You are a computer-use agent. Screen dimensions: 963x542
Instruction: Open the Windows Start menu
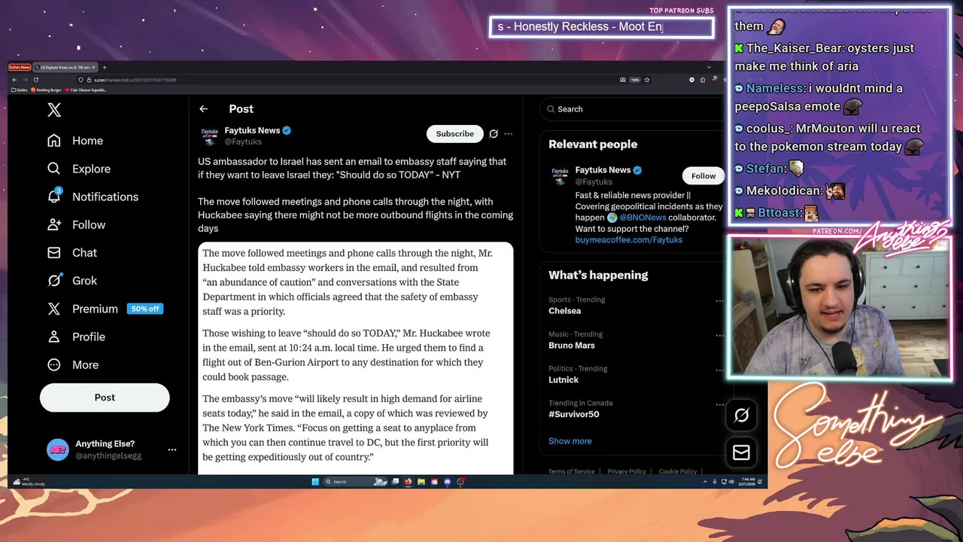315,482
